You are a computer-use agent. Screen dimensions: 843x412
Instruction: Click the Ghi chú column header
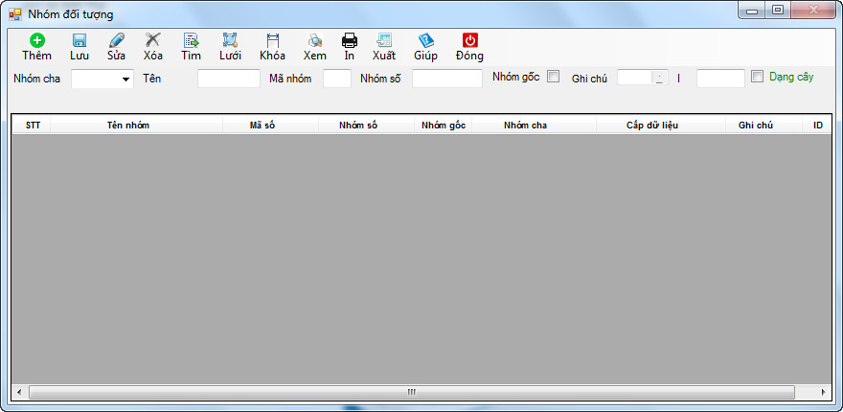point(763,126)
